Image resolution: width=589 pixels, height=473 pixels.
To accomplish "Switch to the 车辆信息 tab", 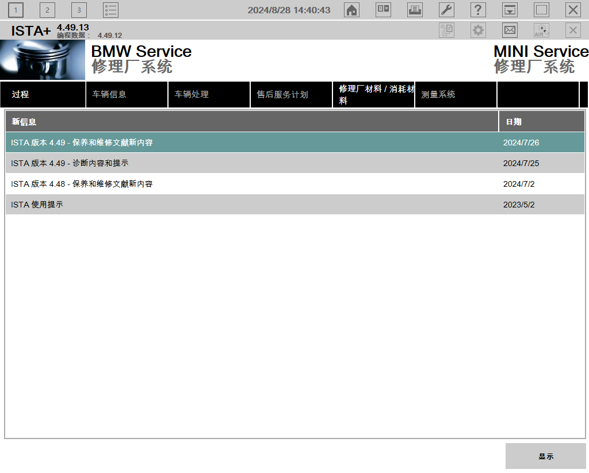I will point(127,95).
